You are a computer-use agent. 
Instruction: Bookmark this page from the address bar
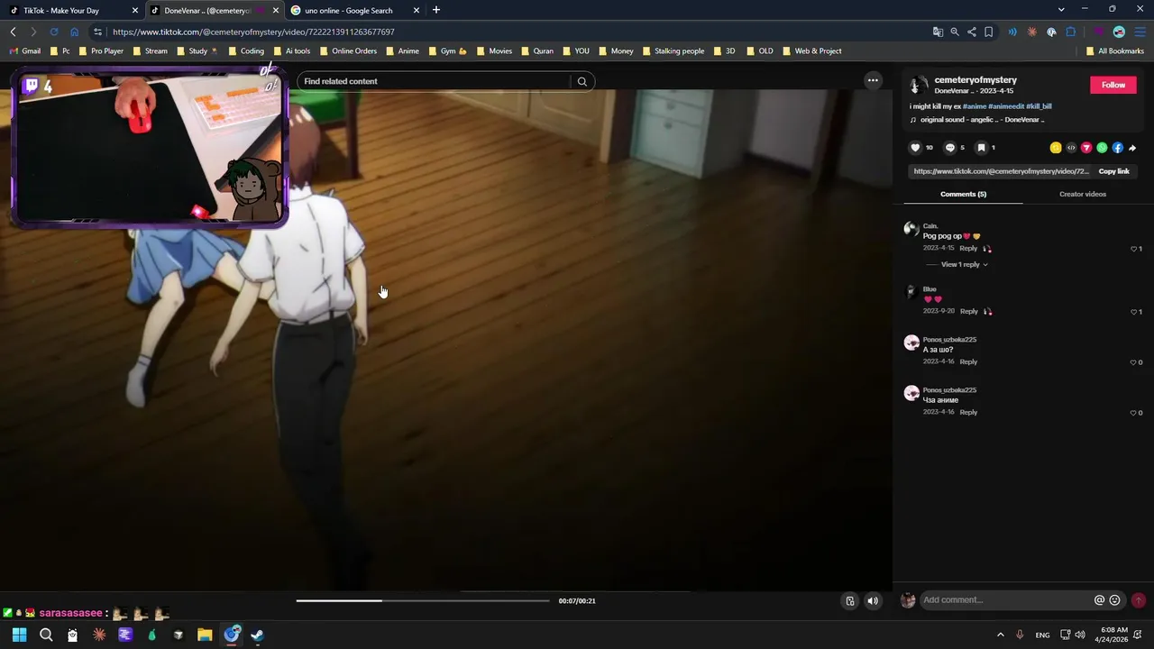pyautogui.click(x=988, y=32)
